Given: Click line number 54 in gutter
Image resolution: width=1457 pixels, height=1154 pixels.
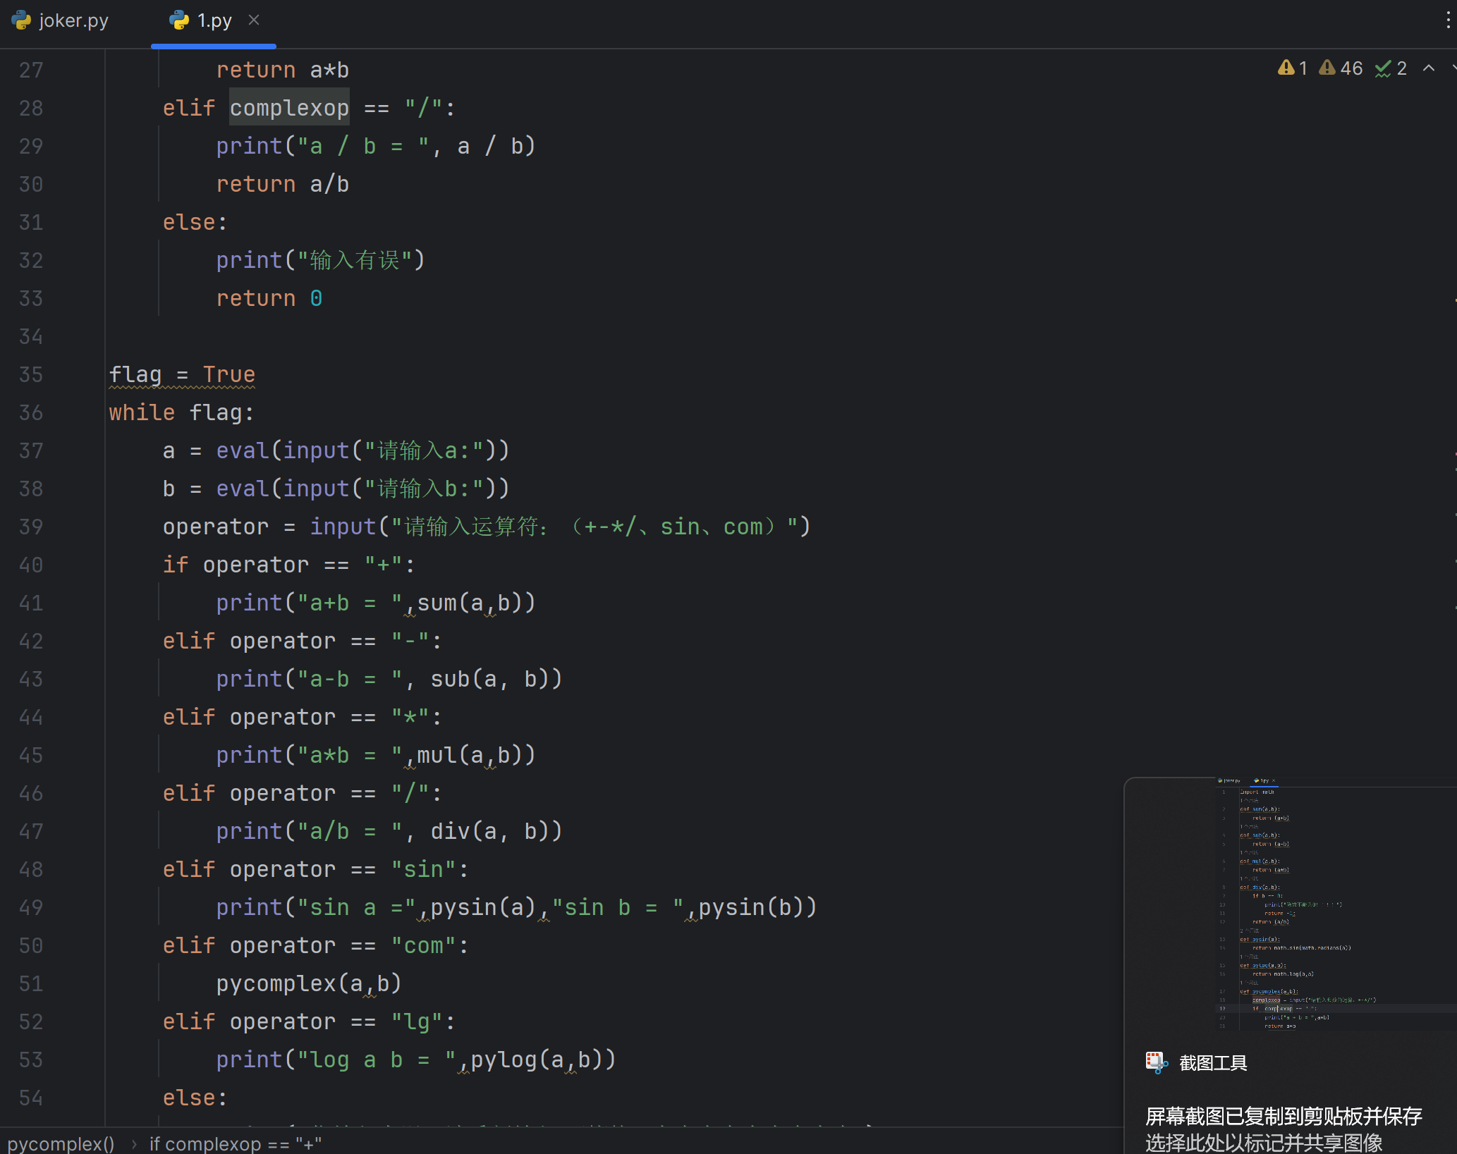Looking at the screenshot, I should tap(31, 1098).
